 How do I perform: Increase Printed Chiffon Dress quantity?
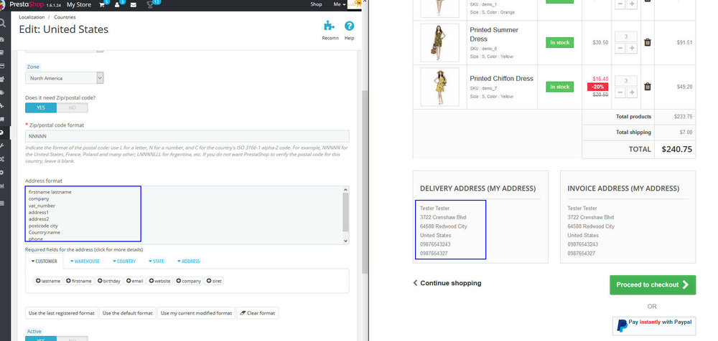(x=632, y=92)
